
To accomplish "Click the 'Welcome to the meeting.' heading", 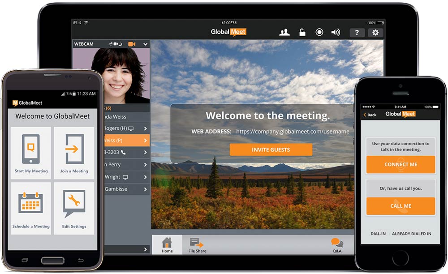I will click(268, 116).
